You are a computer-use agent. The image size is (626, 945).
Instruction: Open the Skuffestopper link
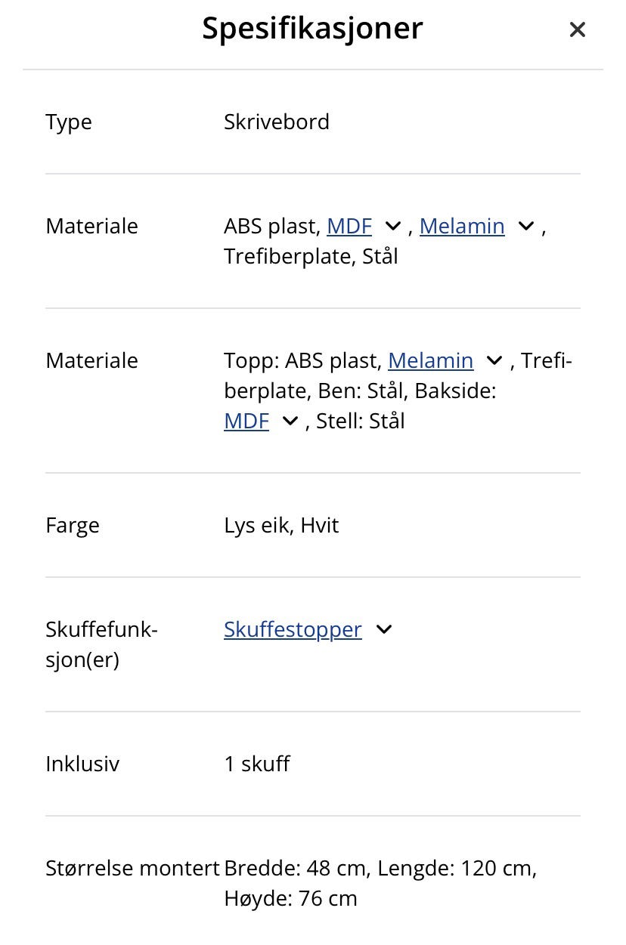293,629
